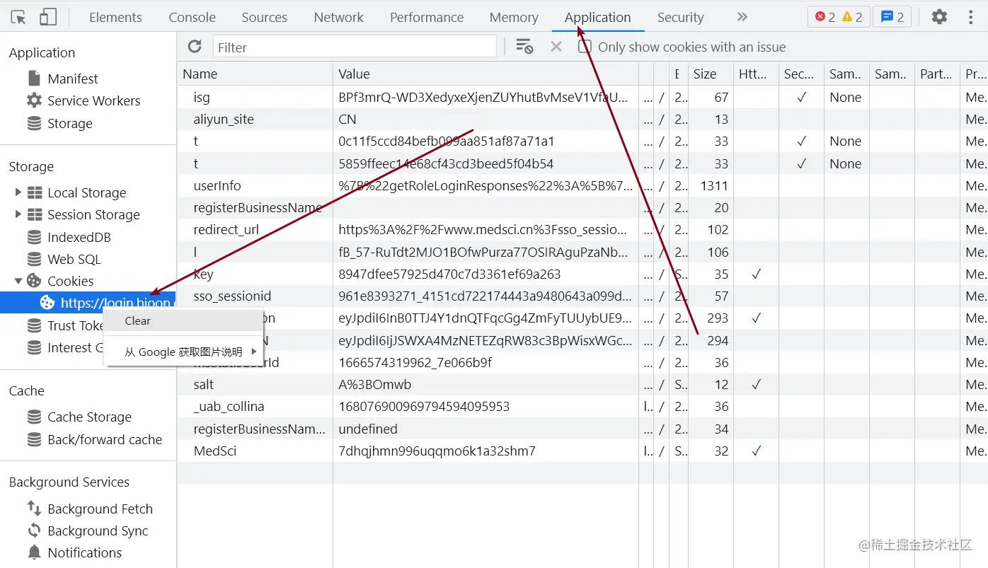
Task: Select Local Storage in sidebar
Action: 86,192
